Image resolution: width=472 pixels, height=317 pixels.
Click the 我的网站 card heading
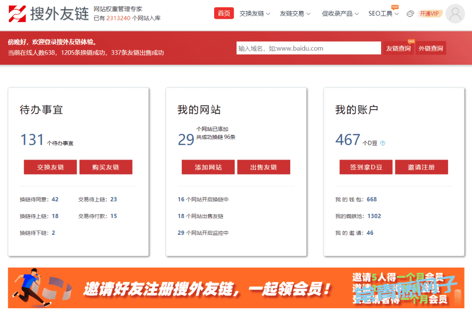click(199, 110)
